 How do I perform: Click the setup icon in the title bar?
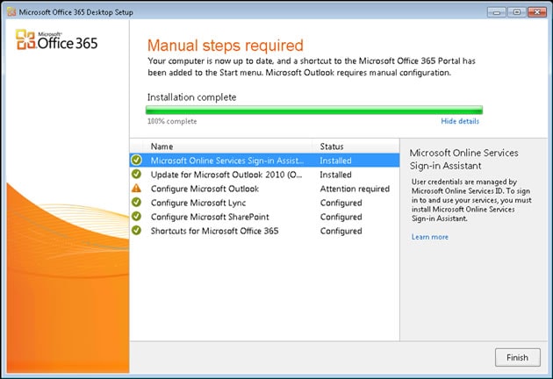11,12
